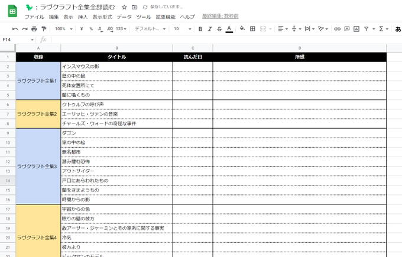Viewport: 402px width, 257px height.
Task: Open the input tools あ button
Action: [x=398, y=29]
